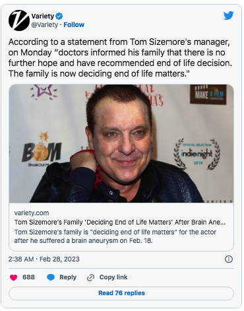Image resolution: width=244 pixels, height=311 pixels.
Task: Open the @Variety handle link
Action: click(x=45, y=24)
